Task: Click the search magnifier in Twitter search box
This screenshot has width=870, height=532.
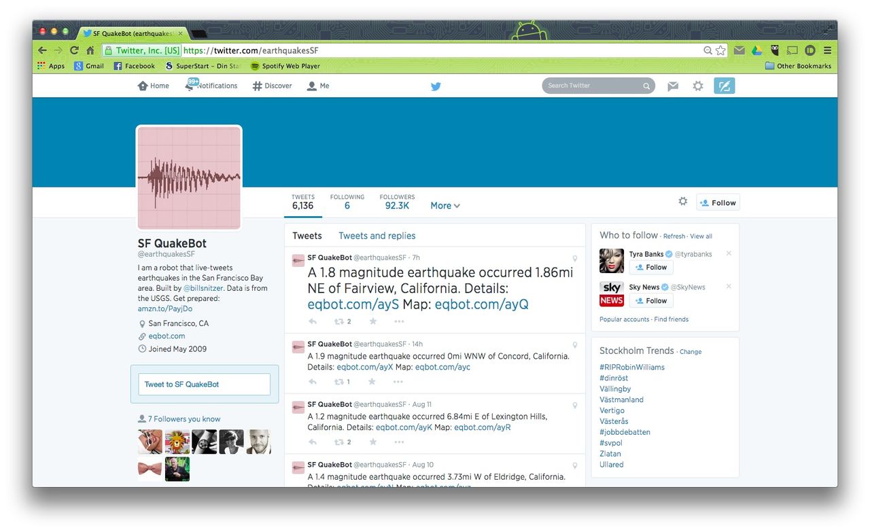Action: point(646,86)
